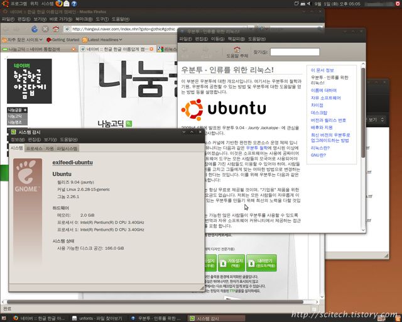Click the workspace switcher in bottom panel

(x=382, y=318)
